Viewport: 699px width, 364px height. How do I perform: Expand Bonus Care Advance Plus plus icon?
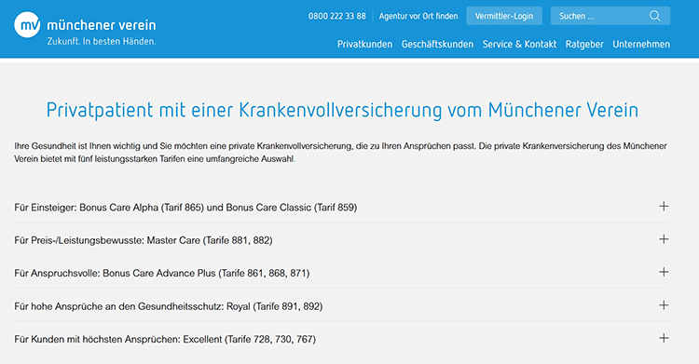tap(664, 272)
